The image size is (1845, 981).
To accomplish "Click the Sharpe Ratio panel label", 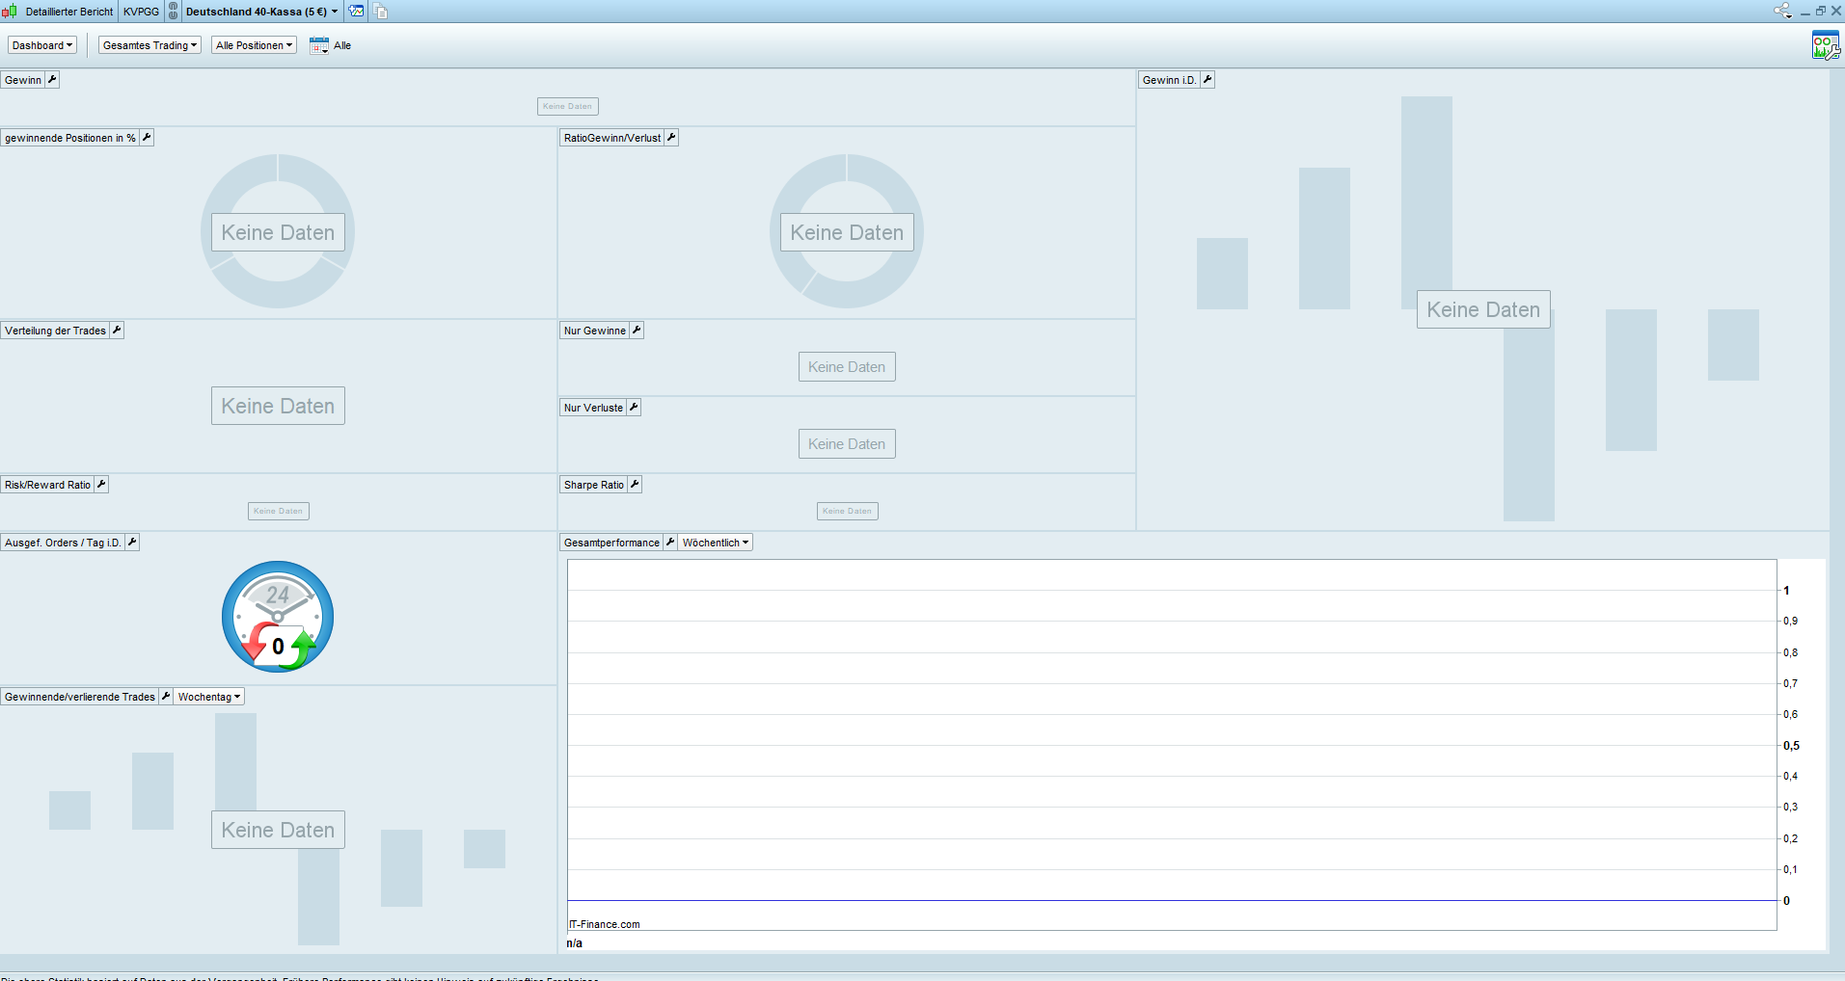I will coord(594,485).
